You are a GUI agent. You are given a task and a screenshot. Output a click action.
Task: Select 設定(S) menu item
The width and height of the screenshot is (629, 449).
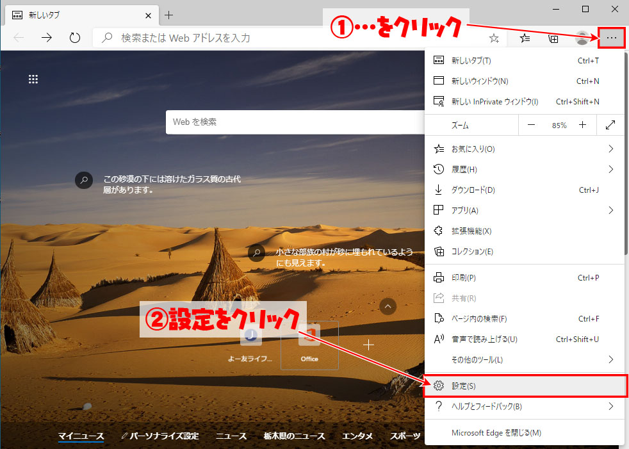(x=525, y=386)
